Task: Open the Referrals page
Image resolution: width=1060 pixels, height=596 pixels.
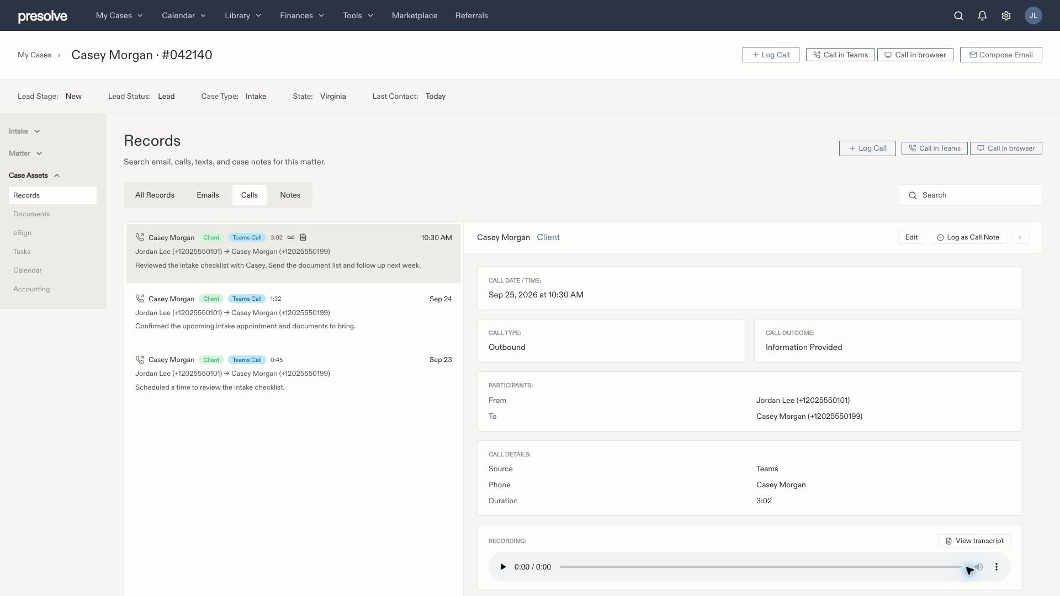Action: click(471, 15)
